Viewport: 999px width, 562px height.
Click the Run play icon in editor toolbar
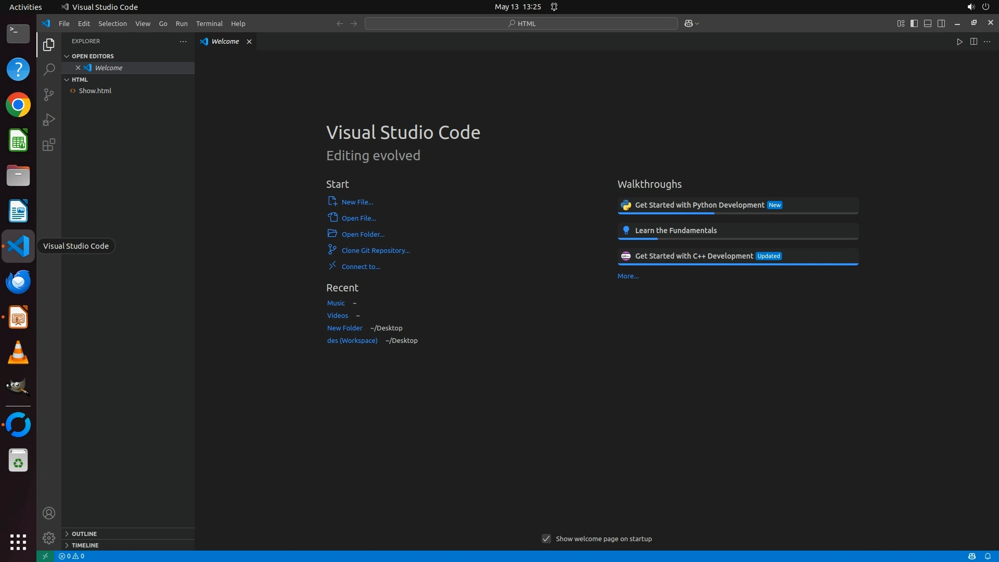click(959, 42)
